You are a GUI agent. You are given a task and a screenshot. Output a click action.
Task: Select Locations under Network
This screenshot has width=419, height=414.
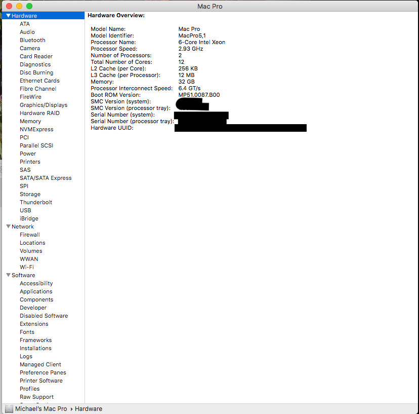click(32, 243)
